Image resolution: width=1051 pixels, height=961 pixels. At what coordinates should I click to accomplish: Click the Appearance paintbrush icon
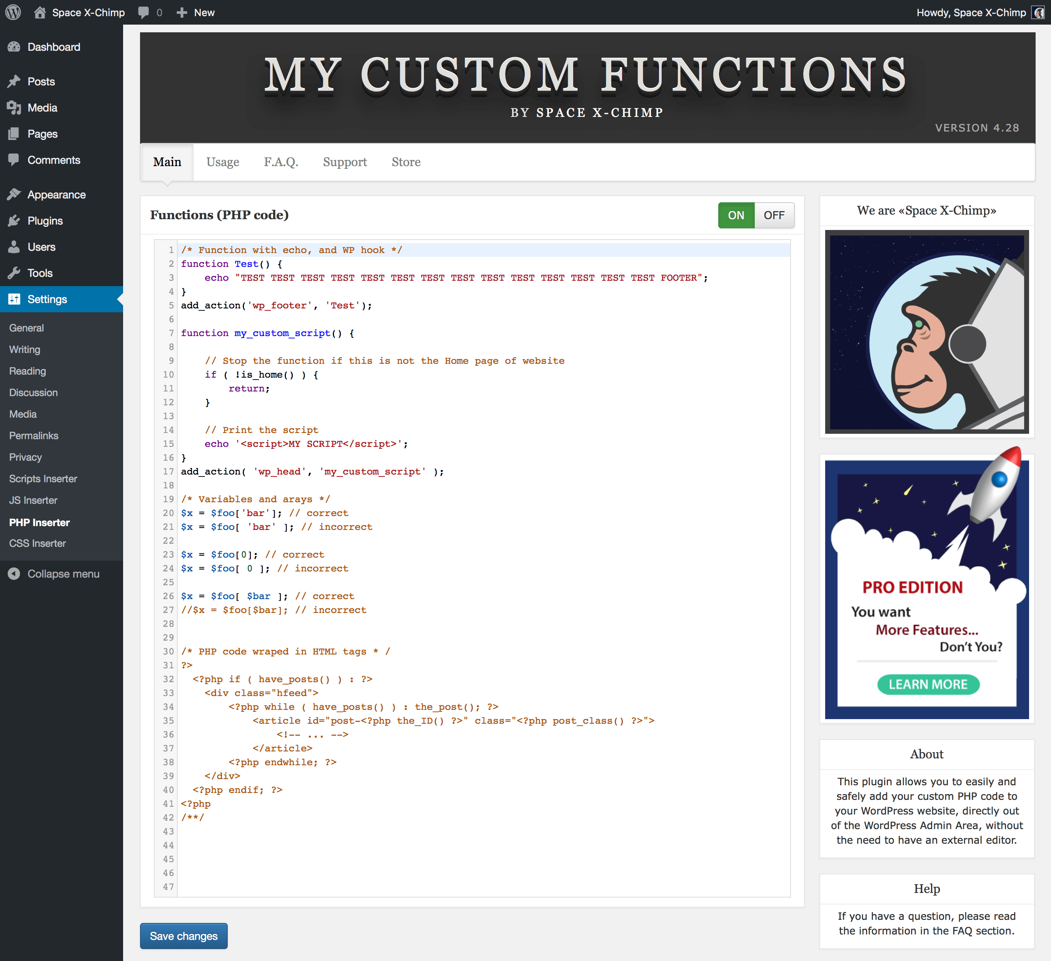coord(14,194)
